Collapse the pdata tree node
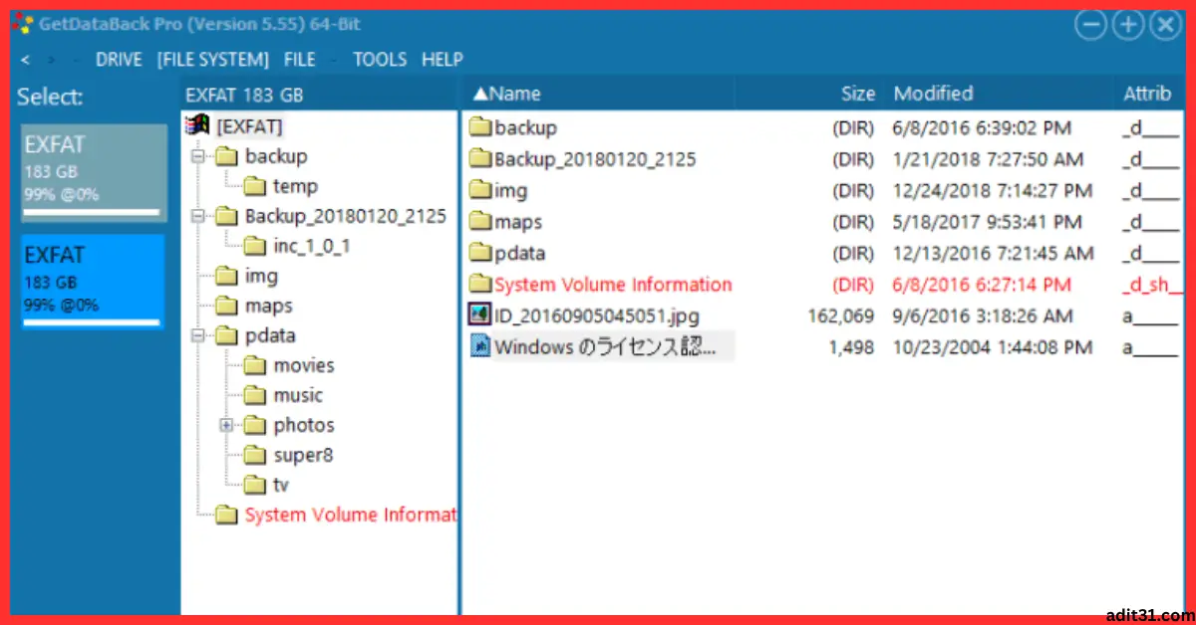Image resolution: width=1196 pixels, height=625 pixels. [197, 335]
